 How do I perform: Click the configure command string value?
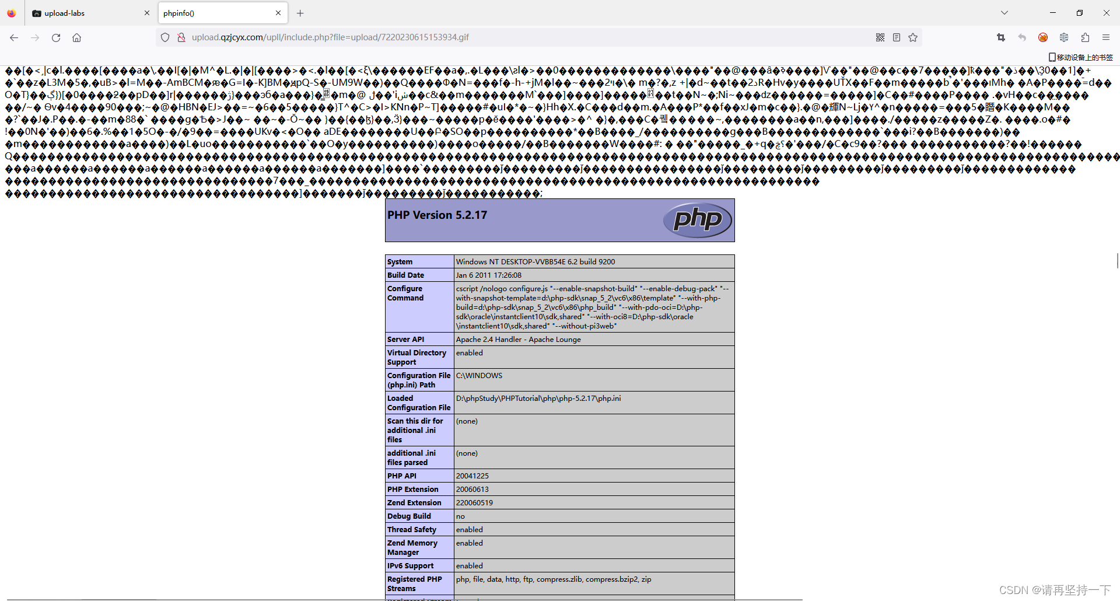[x=593, y=308]
